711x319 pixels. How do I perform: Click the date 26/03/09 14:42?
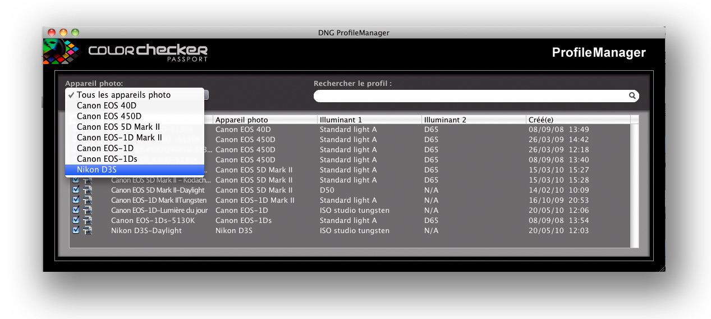click(x=559, y=139)
